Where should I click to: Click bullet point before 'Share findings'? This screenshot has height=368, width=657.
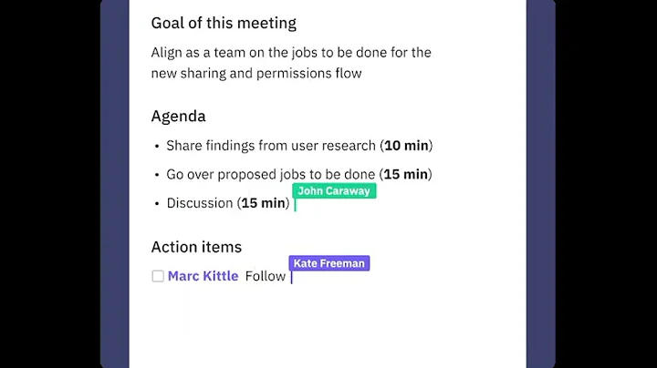[x=157, y=147]
